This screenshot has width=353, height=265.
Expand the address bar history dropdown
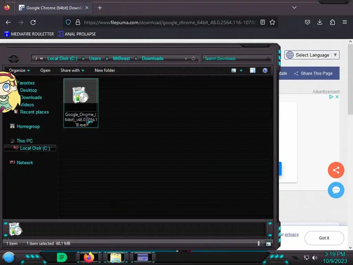point(186,59)
